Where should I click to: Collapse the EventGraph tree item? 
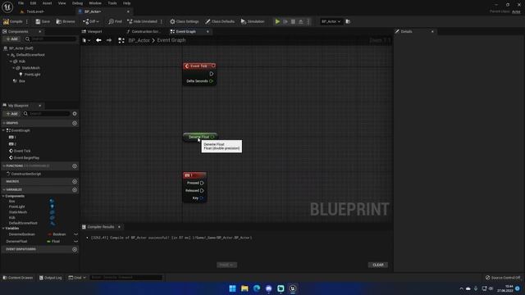point(3,130)
